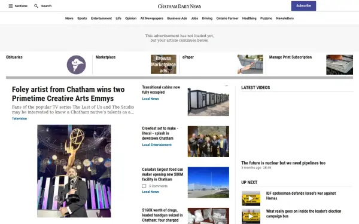Click the ePaper tablet thumbnail

pos(250,65)
